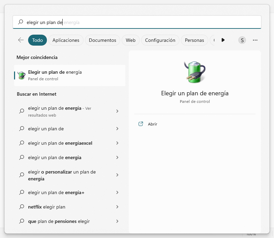Screen dimensions: 274x238
Task: Expand chevron for 'elegir un plan de energia'
Action: [117, 157]
